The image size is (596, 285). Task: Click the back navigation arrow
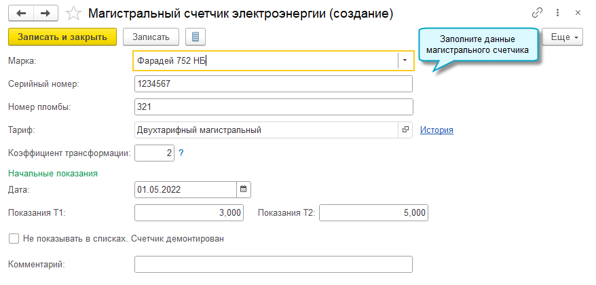[x=21, y=14]
